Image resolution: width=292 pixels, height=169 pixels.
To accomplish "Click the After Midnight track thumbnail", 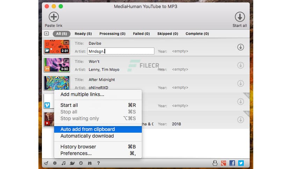I will coord(57,83).
